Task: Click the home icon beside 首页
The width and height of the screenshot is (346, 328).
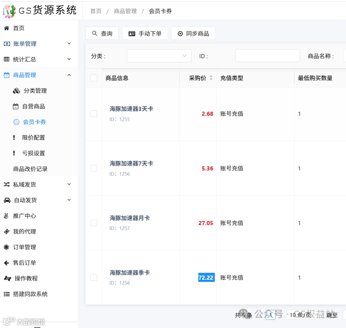Action: [7, 28]
